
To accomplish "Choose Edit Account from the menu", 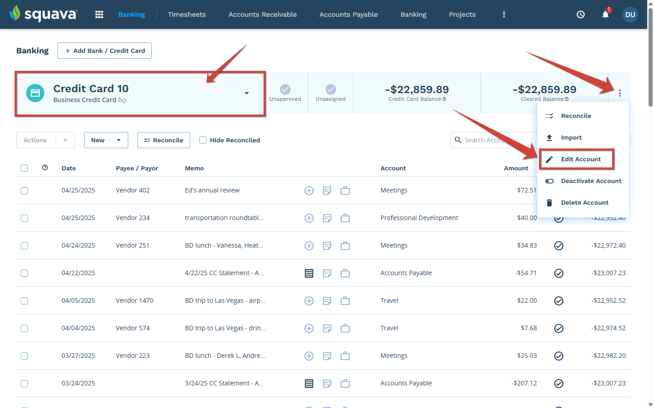I will coord(580,159).
